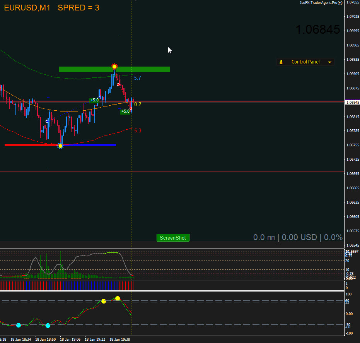Click the right cyan dot on the oscillator
Viewport: 360px width, 343px height.
pos(48,326)
